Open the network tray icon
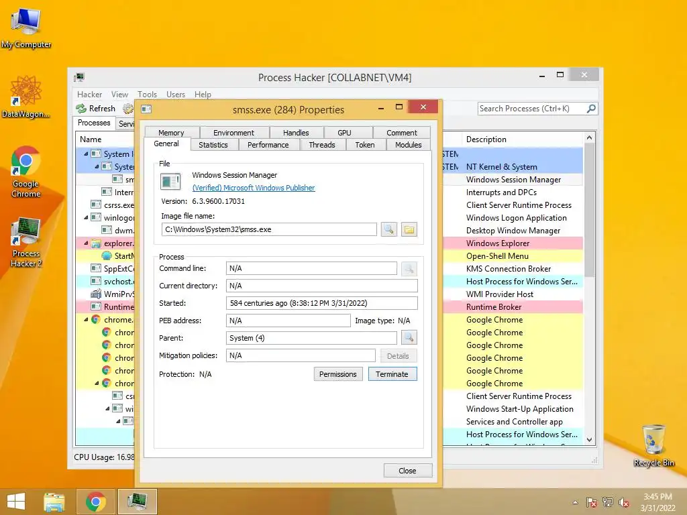This screenshot has width=687, height=515. [608, 502]
